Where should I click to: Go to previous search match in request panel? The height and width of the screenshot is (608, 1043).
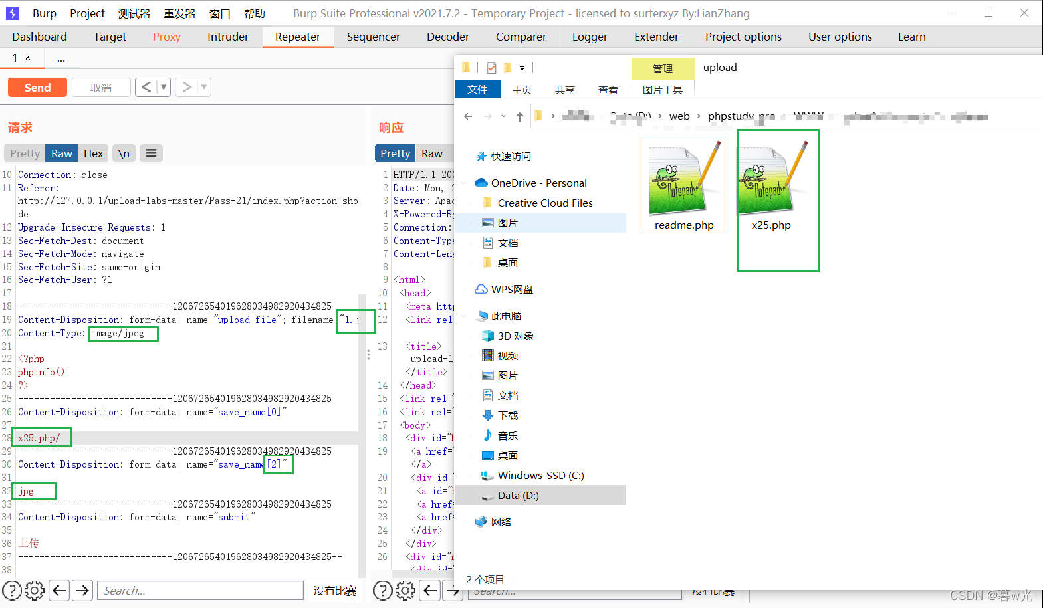click(59, 590)
